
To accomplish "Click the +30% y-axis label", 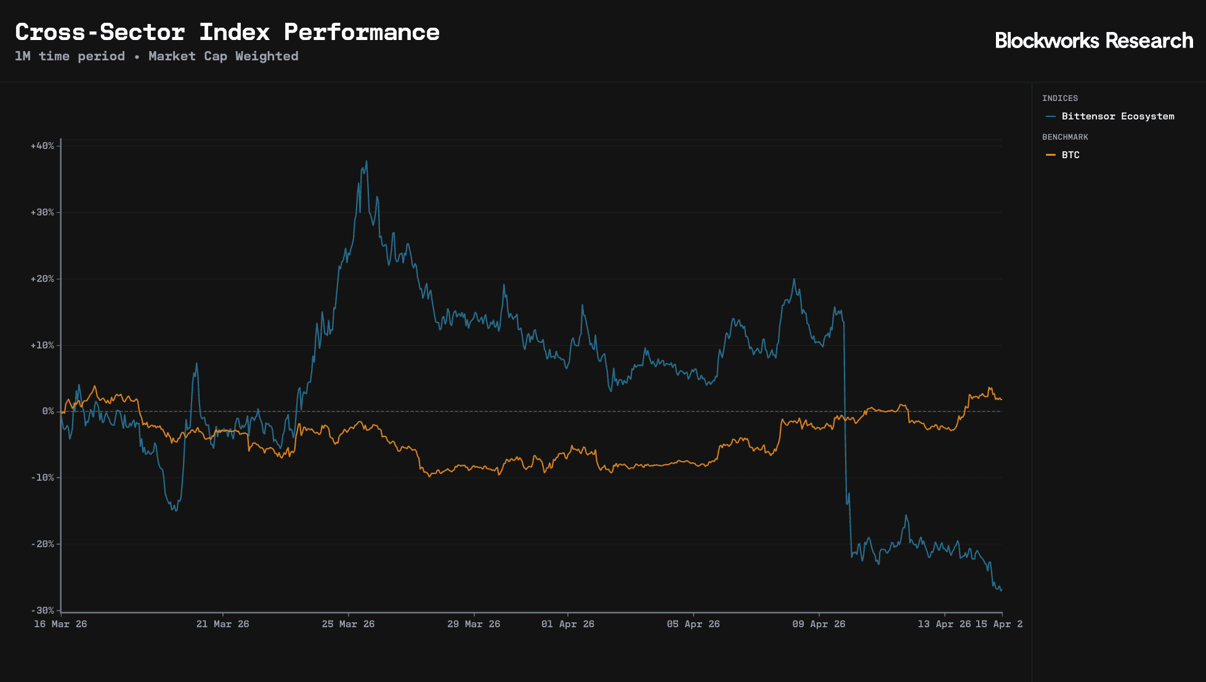I will 42,212.
